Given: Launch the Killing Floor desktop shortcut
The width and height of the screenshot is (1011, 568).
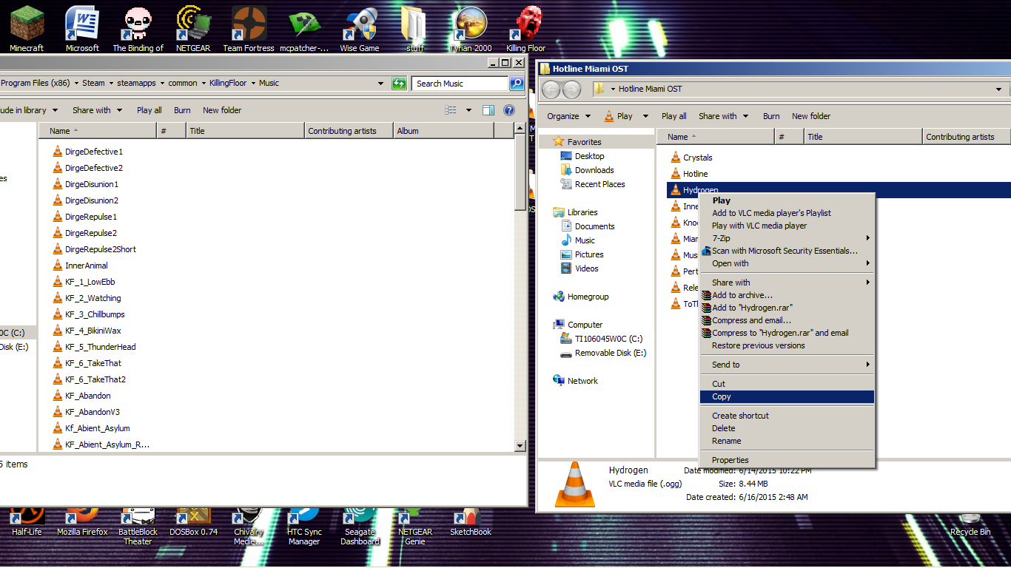Looking at the screenshot, I should click(526, 29).
